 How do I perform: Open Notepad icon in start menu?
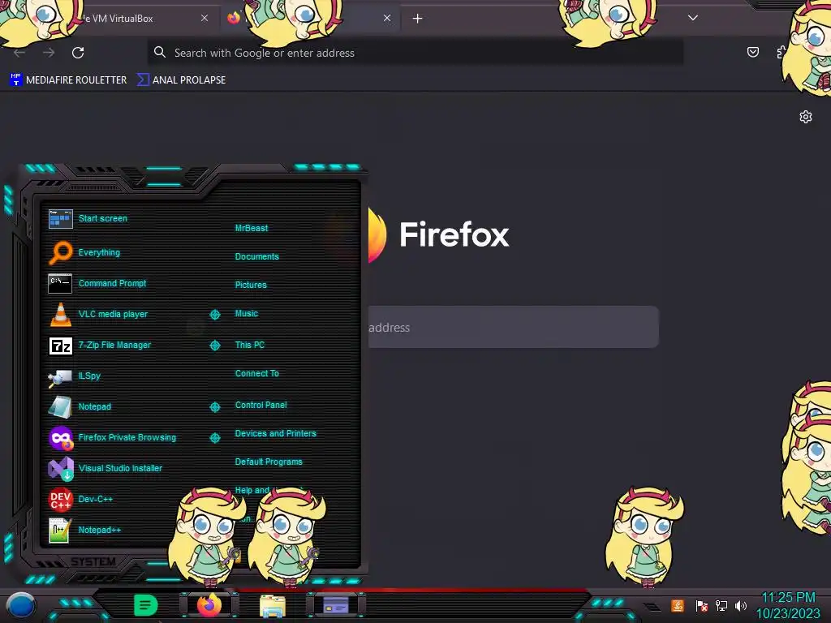pos(60,407)
